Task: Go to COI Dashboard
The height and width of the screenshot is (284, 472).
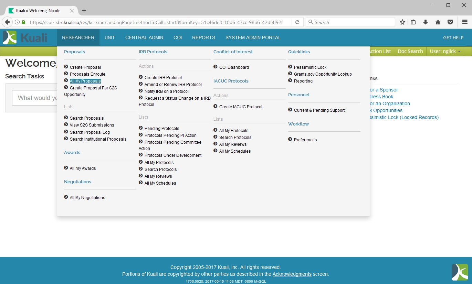Action: (x=234, y=67)
